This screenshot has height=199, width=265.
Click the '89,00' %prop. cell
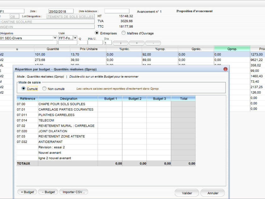pyautogui.click(x=160, y=60)
